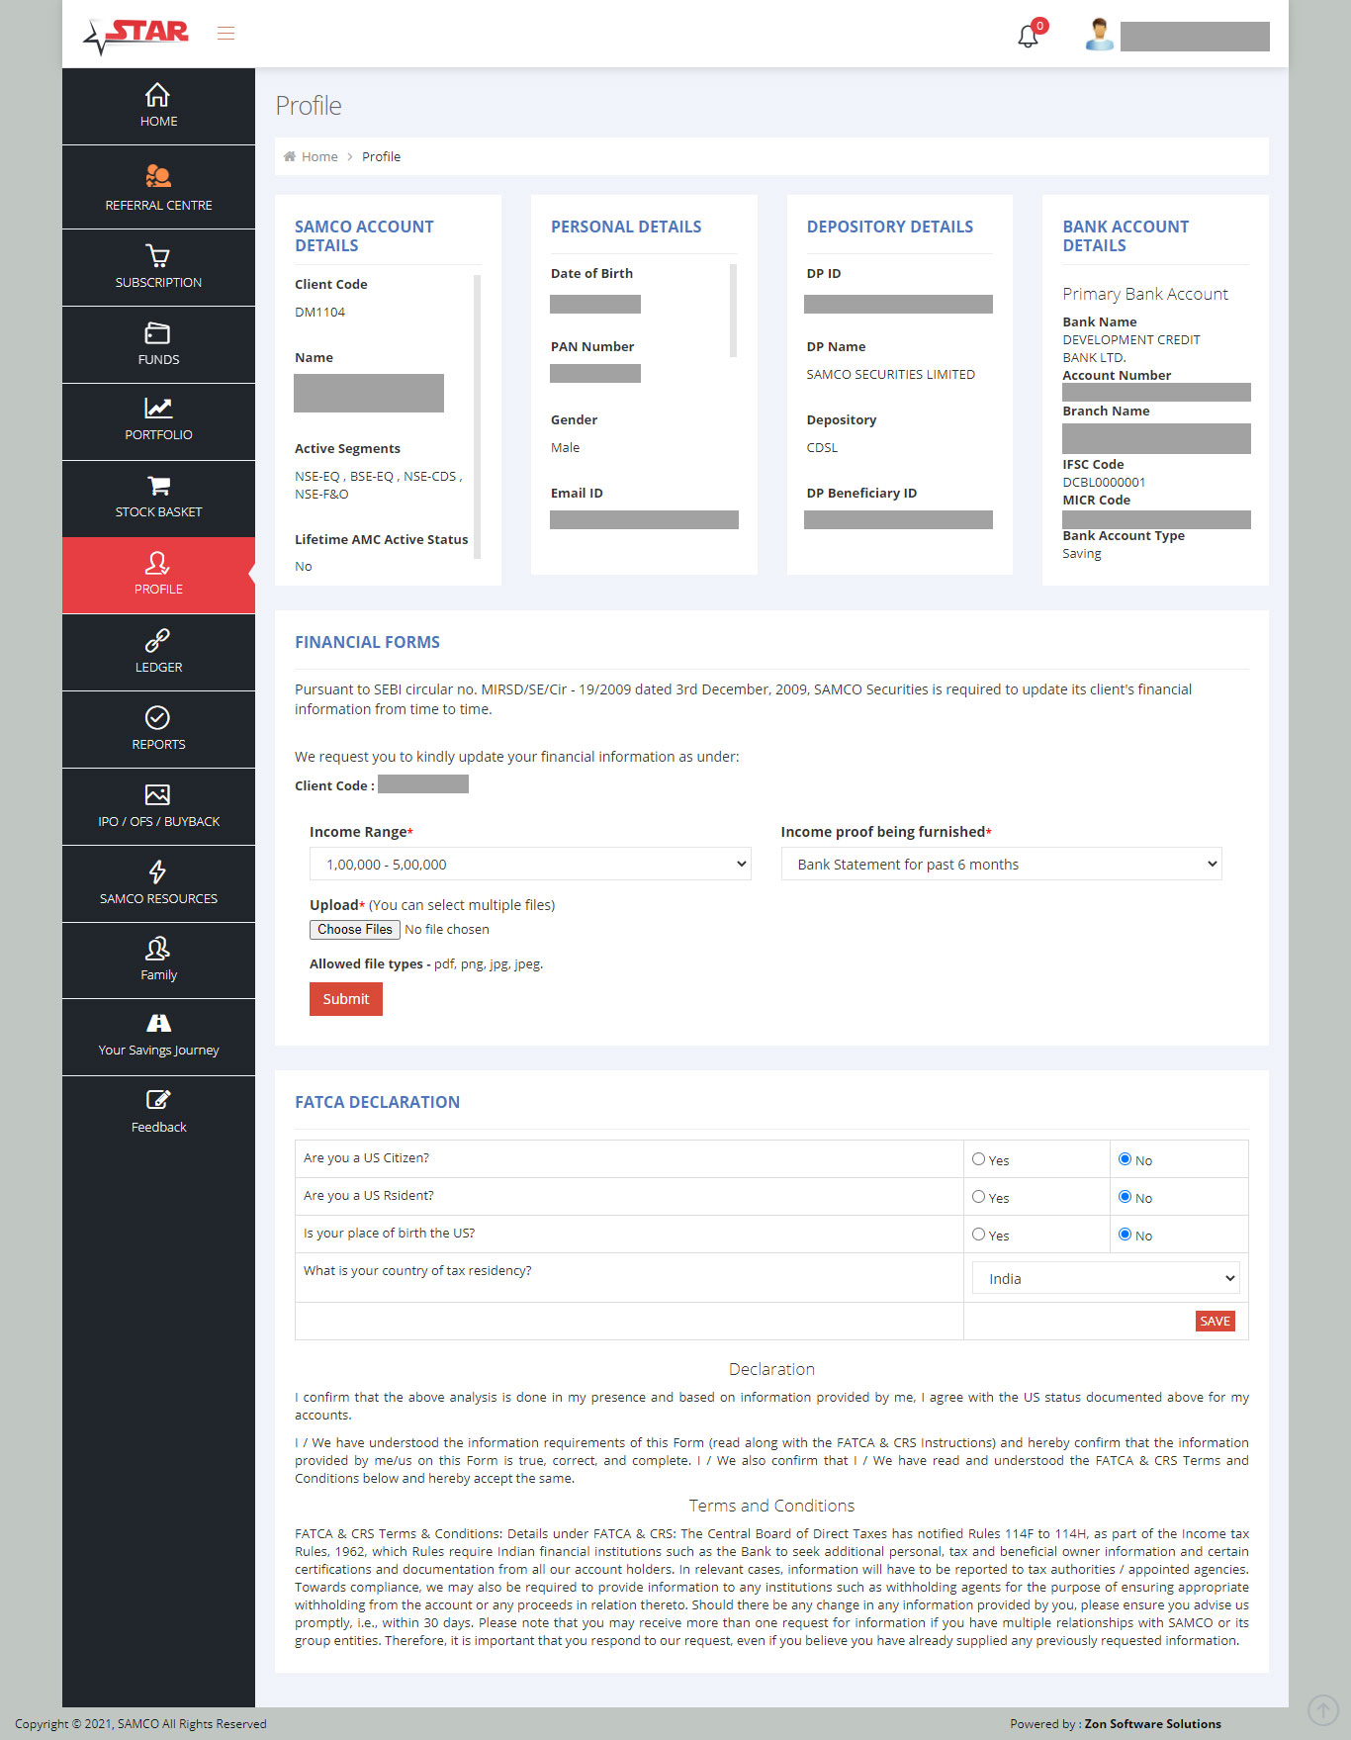1351x1740 pixels.
Task: Click SAMCO SECURITIES LIMITED text
Action: [x=890, y=374]
